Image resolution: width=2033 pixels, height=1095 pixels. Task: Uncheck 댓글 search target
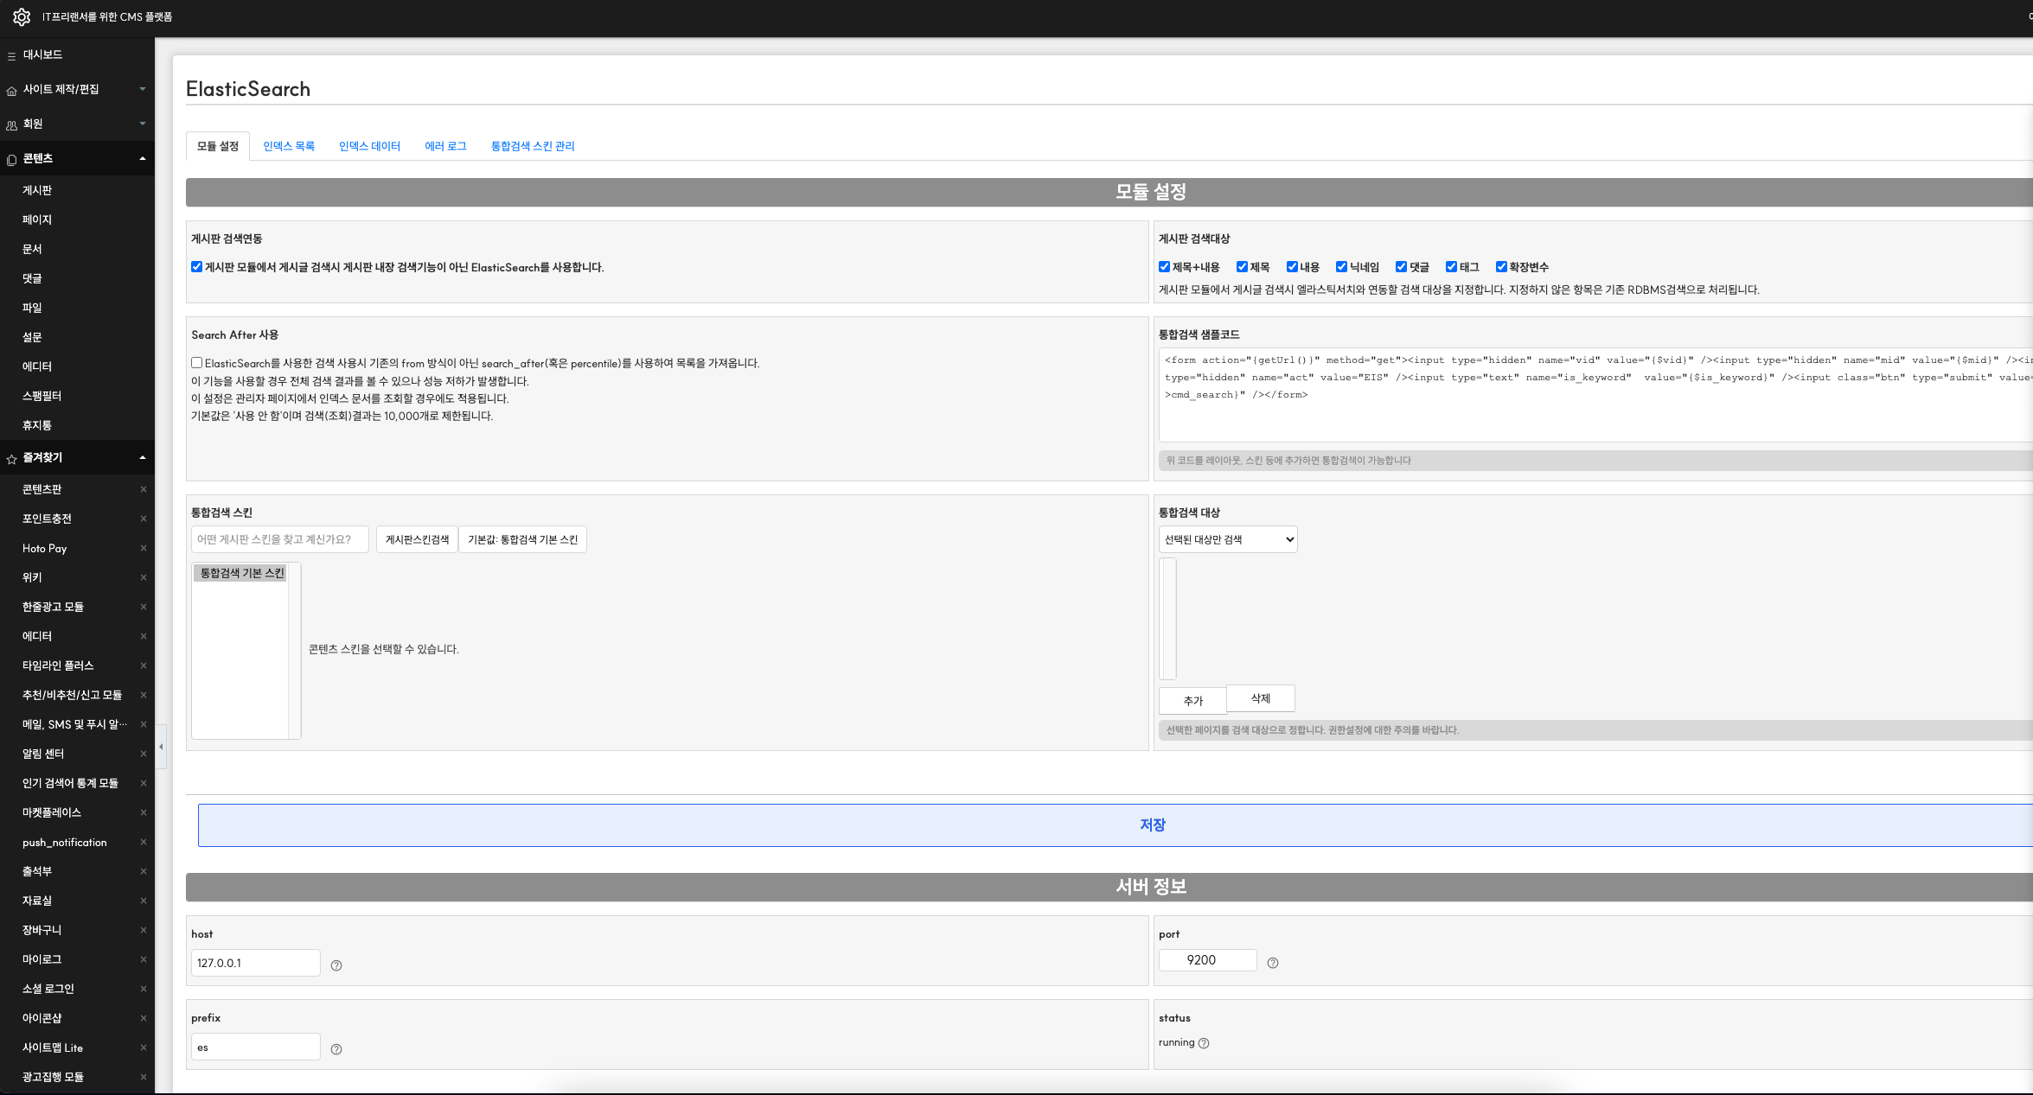click(x=1401, y=267)
